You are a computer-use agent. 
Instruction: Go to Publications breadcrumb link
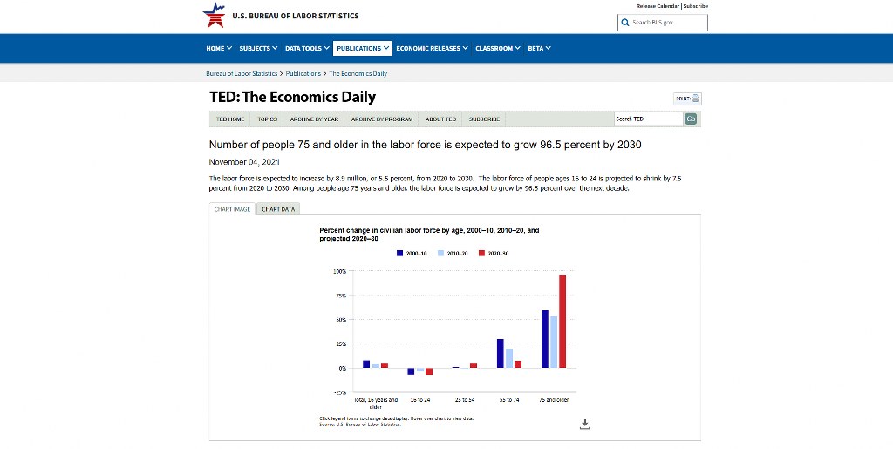pyautogui.click(x=303, y=73)
